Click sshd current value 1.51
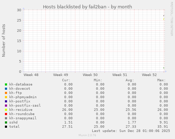The width and height of the screenshot is (175, 139). pos(68,122)
